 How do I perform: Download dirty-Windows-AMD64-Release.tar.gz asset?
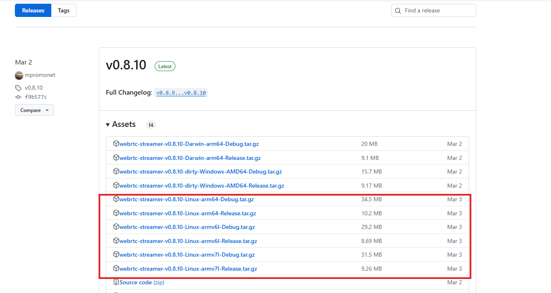pos(202,186)
